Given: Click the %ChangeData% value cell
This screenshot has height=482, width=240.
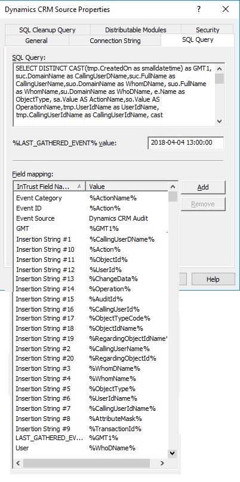Looking at the screenshot, I should [113, 279].
